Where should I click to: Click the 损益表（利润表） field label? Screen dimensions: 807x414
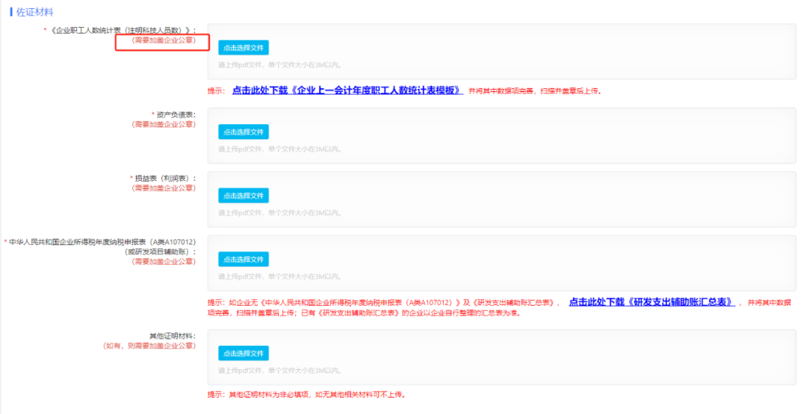click(x=164, y=179)
